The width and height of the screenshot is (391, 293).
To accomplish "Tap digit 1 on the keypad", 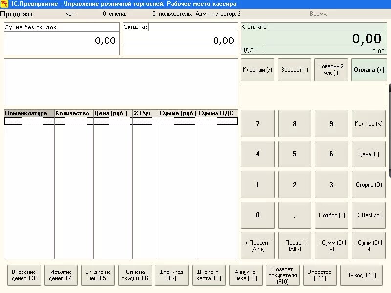I will pos(258,185).
